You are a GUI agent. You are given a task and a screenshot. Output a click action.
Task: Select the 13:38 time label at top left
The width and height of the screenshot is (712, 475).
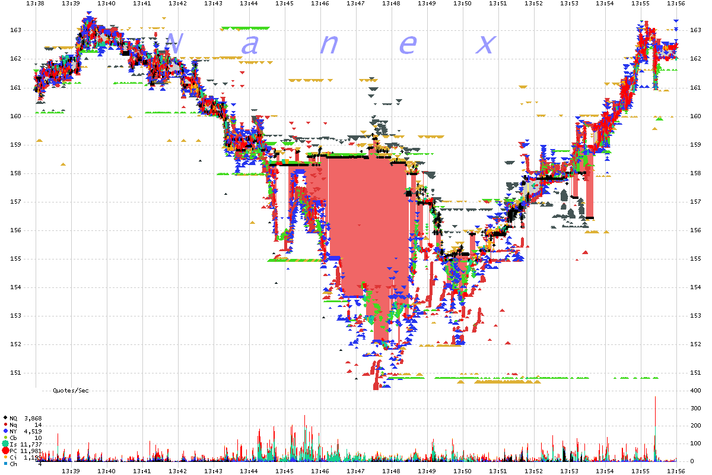click(35, 4)
